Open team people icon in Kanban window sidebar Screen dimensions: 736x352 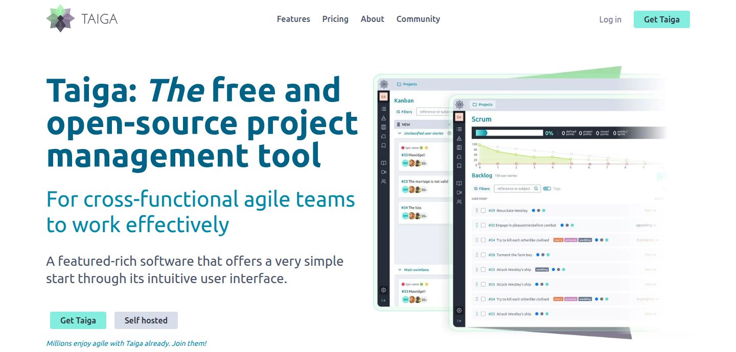(384, 181)
